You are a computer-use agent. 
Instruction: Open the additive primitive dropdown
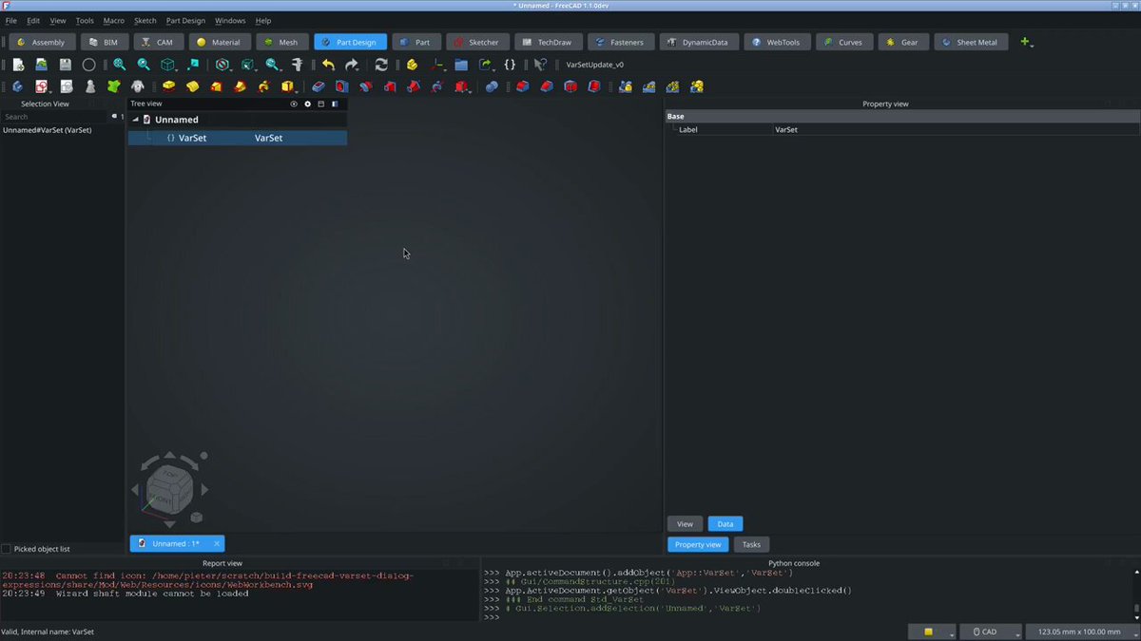point(296,91)
